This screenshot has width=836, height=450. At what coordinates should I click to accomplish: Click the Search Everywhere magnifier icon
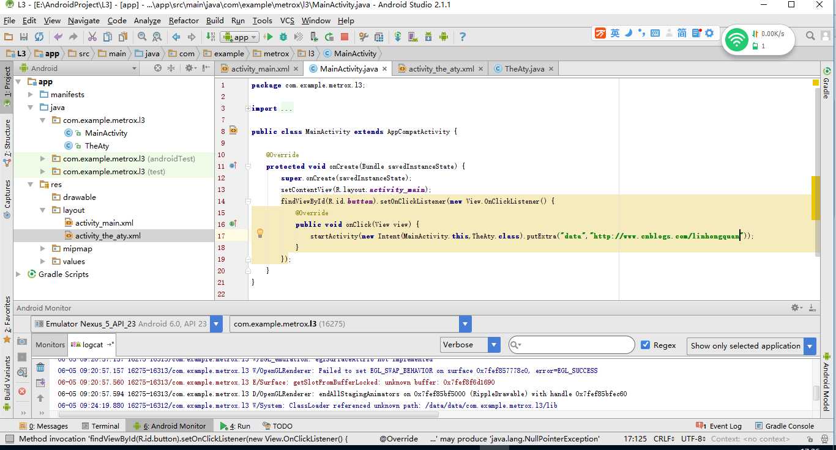pyautogui.click(x=810, y=35)
